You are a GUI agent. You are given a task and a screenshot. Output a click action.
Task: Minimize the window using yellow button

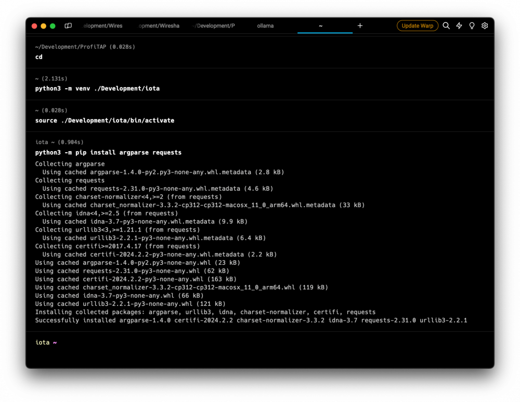[x=44, y=26]
